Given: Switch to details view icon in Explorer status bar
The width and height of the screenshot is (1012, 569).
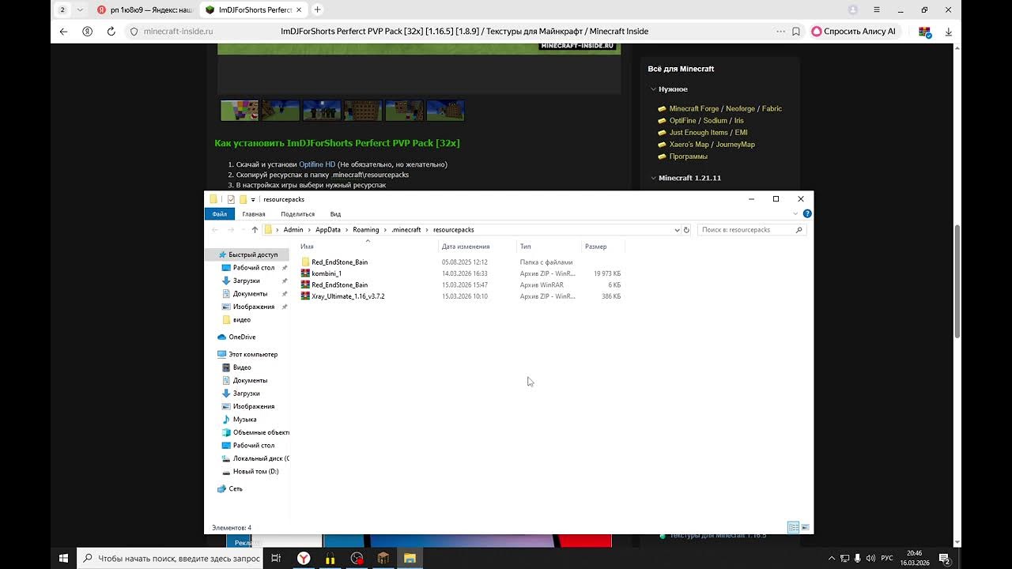Looking at the screenshot, I should point(793,527).
